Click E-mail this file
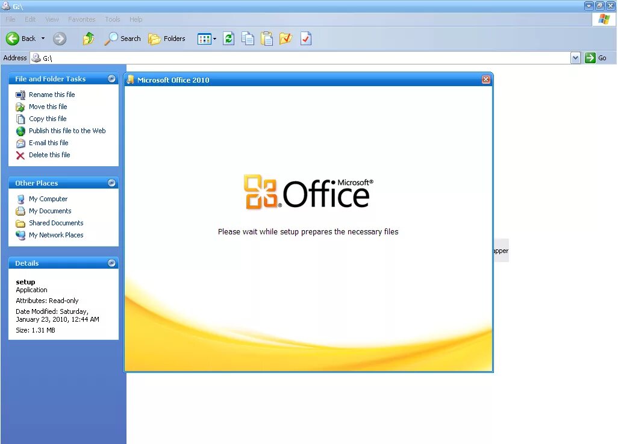The image size is (618, 444). coord(48,143)
